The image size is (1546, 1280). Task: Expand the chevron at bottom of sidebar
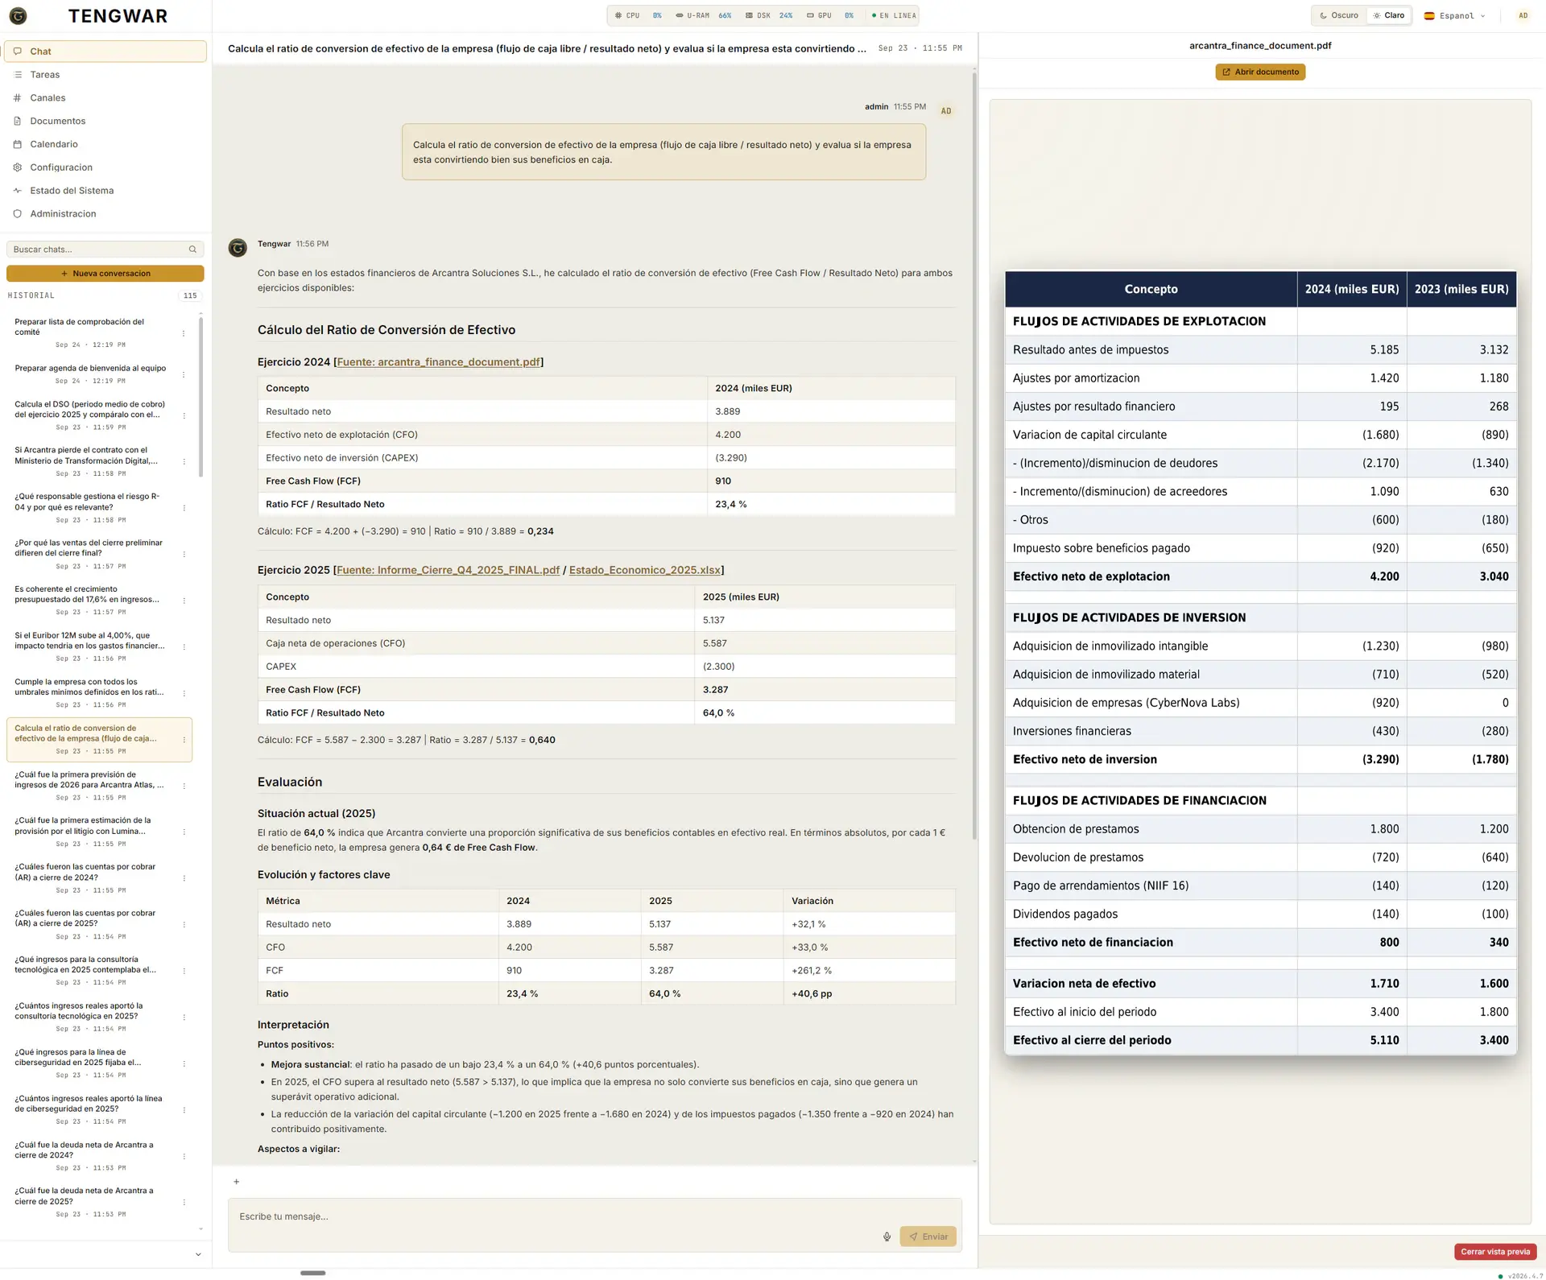pyautogui.click(x=198, y=1254)
